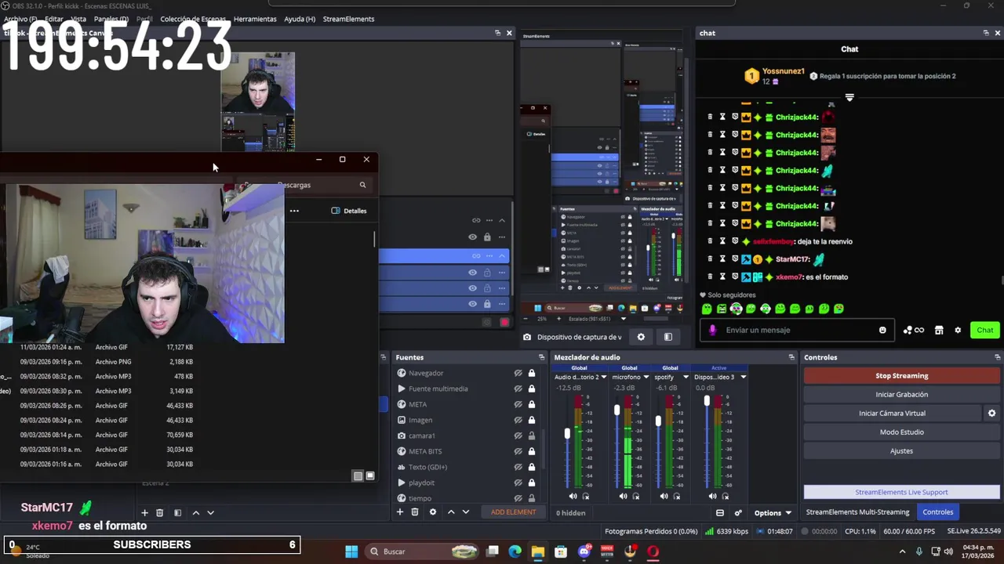Open Colección de Escenas menu
1004x564 pixels.
[x=193, y=19]
